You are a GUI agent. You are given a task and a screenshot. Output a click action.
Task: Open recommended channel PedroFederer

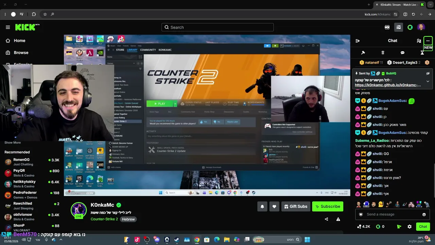pyautogui.click(x=32, y=195)
